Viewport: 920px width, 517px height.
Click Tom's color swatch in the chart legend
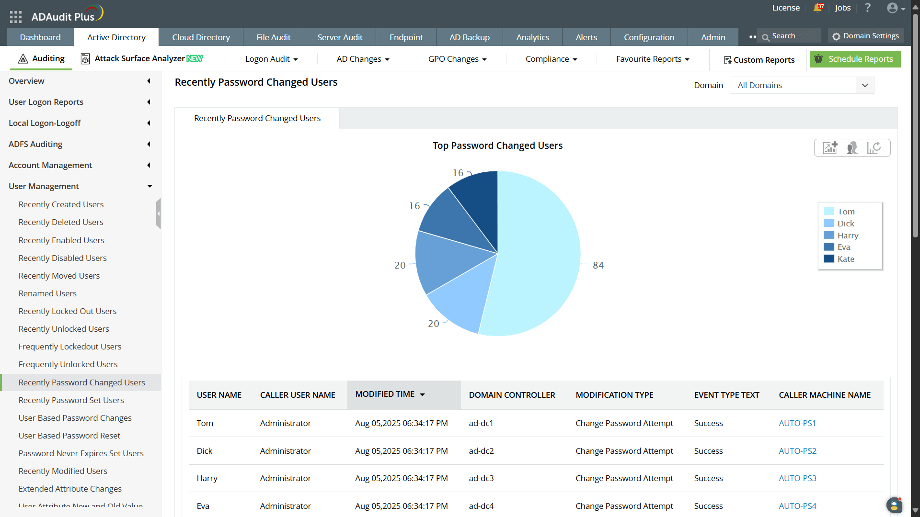tap(829, 211)
